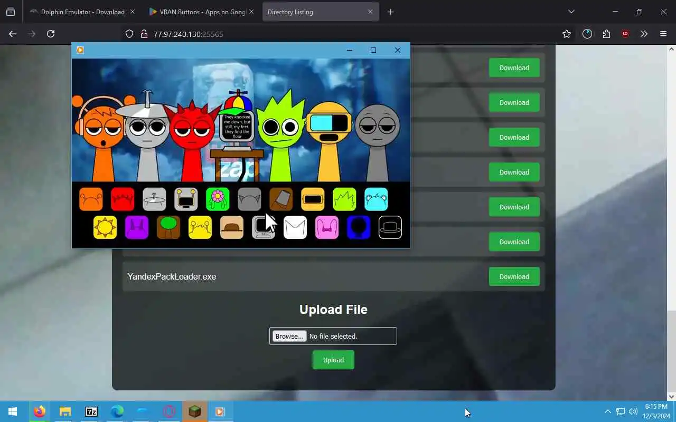Select the antenna monitor character icon

click(x=186, y=199)
